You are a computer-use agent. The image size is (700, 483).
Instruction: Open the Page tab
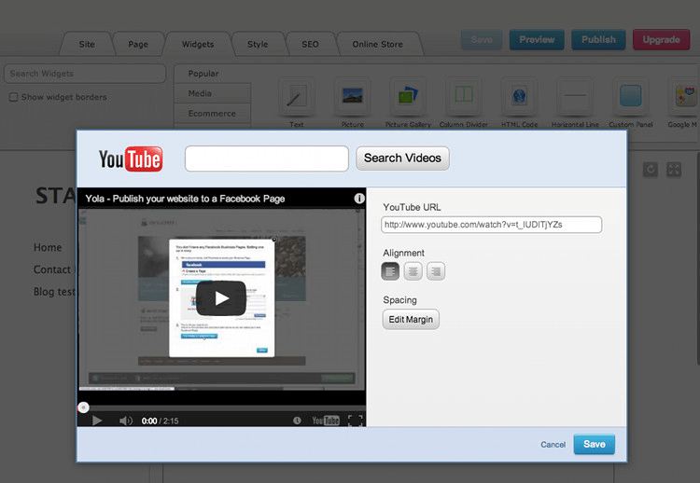point(138,44)
